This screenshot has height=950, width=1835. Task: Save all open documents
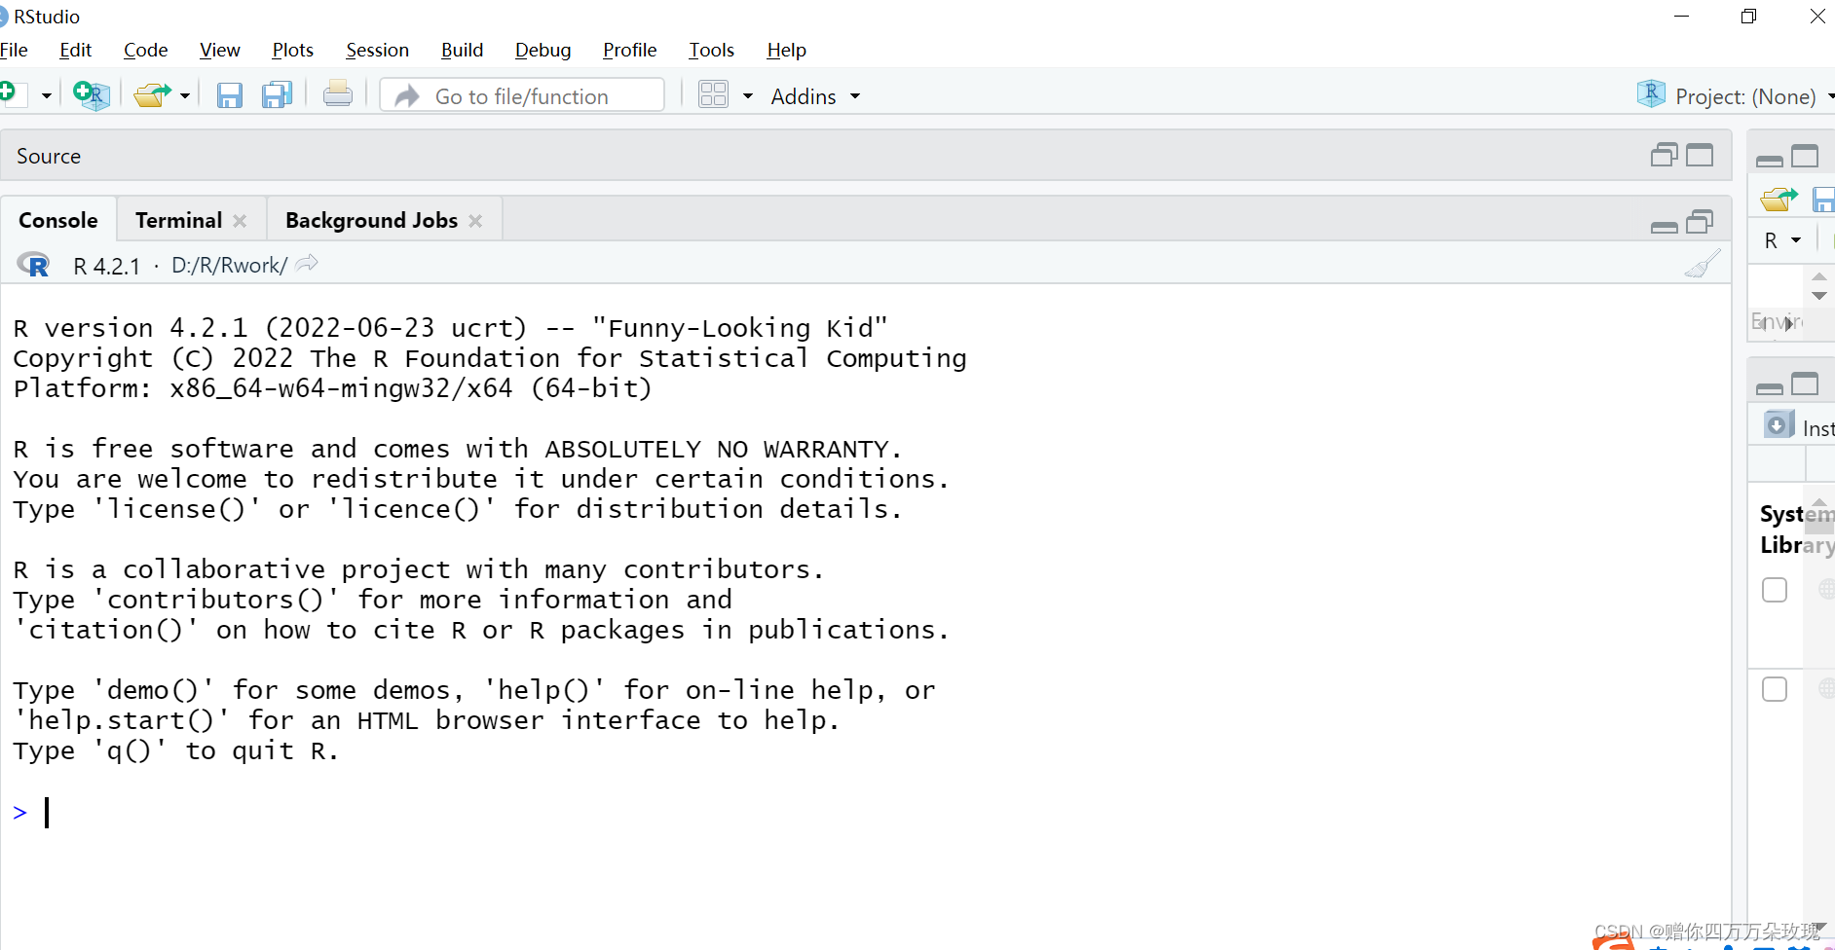pyautogui.click(x=277, y=94)
